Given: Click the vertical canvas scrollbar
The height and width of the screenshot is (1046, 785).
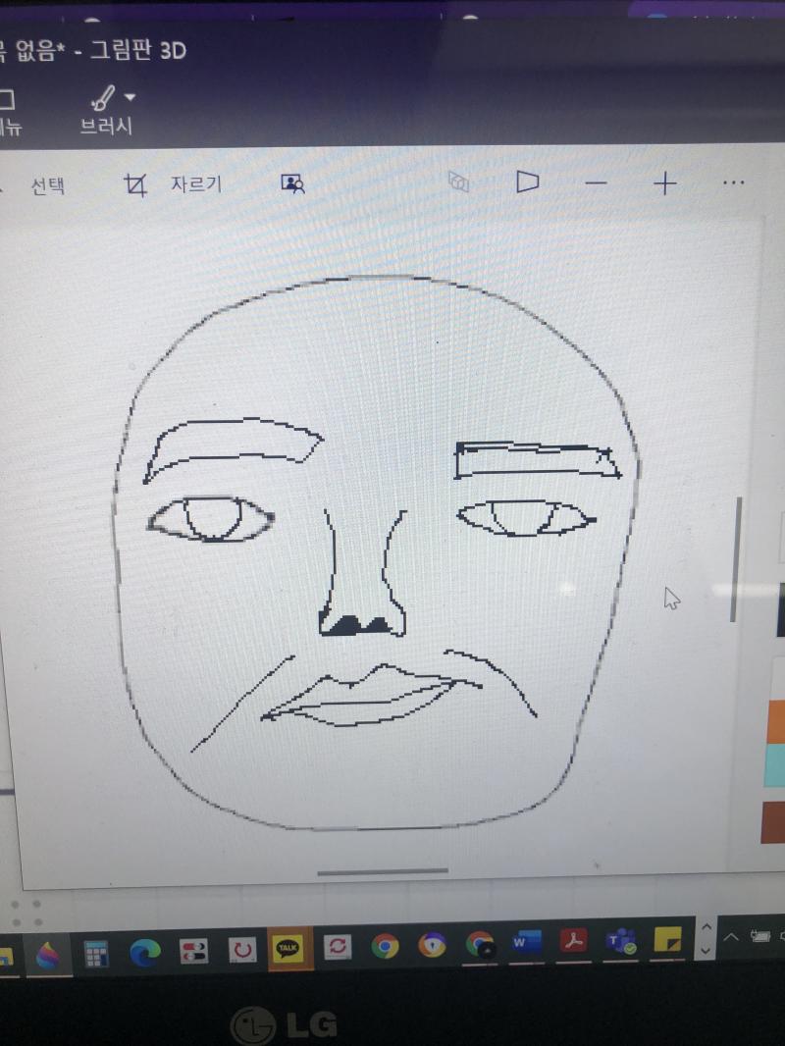Looking at the screenshot, I should [736, 559].
